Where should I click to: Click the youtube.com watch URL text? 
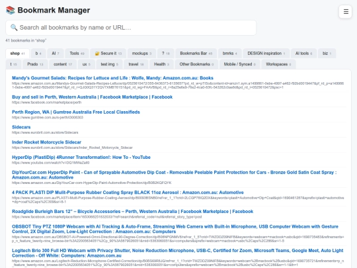[x=50, y=163]
